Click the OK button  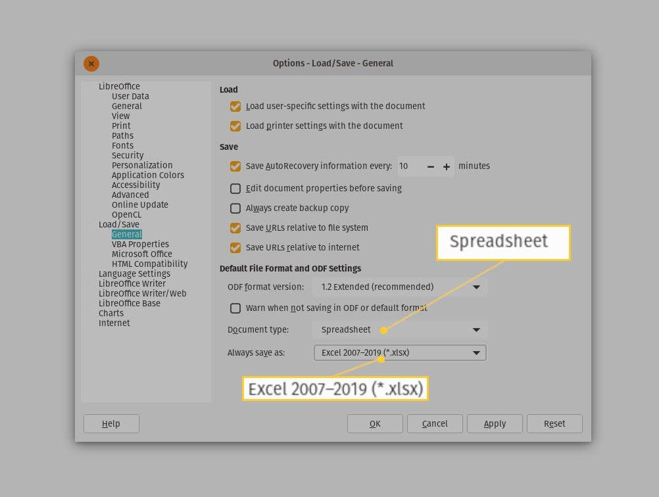coord(375,423)
